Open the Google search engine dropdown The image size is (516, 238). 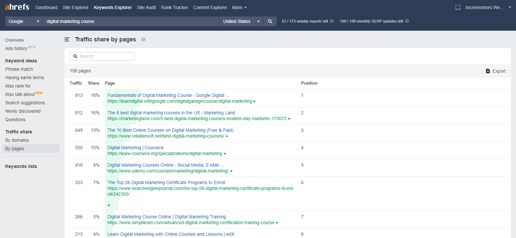click(x=24, y=21)
